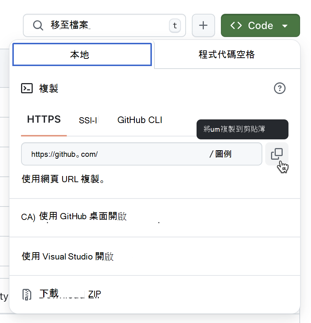Click the https://github.com repository URL field

click(141, 154)
